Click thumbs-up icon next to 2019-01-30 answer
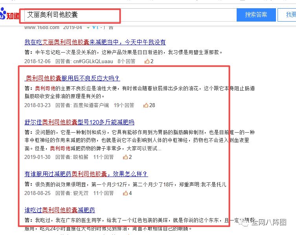 click(125, 157)
